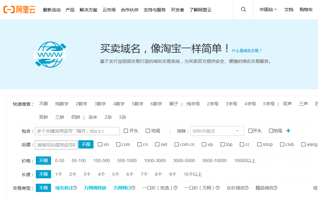Tick the 开头 checkbox for 排除
Screen dimensions: 318x198
click(x=250, y=131)
